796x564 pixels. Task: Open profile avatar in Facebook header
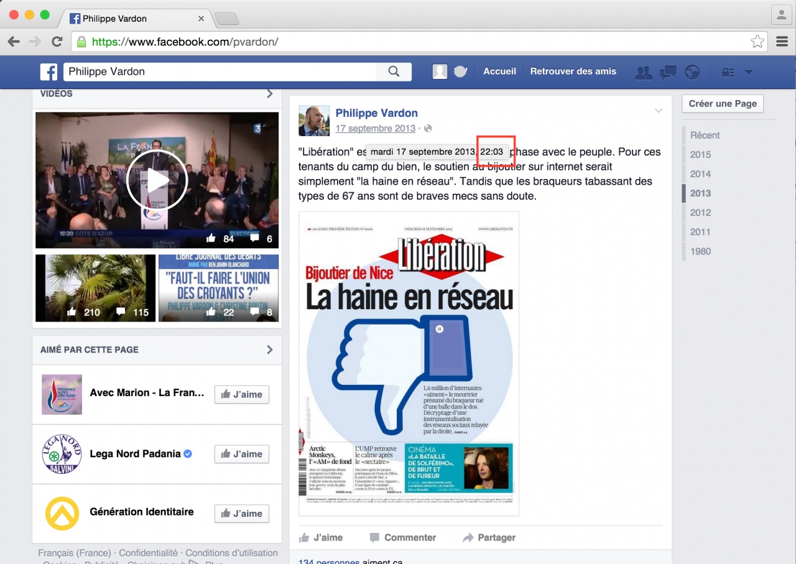click(x=440, y=72)
